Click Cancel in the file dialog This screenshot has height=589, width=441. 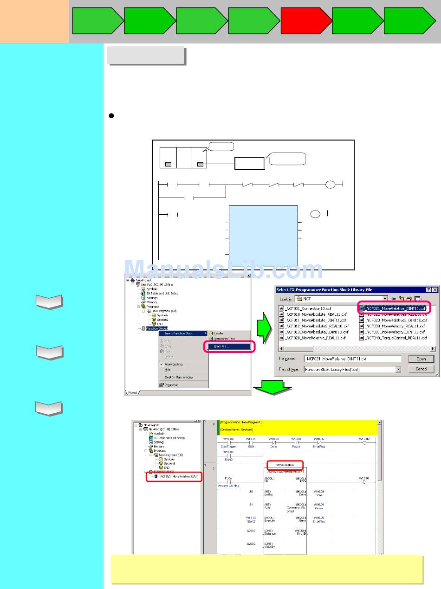click(x=421, y=369)
